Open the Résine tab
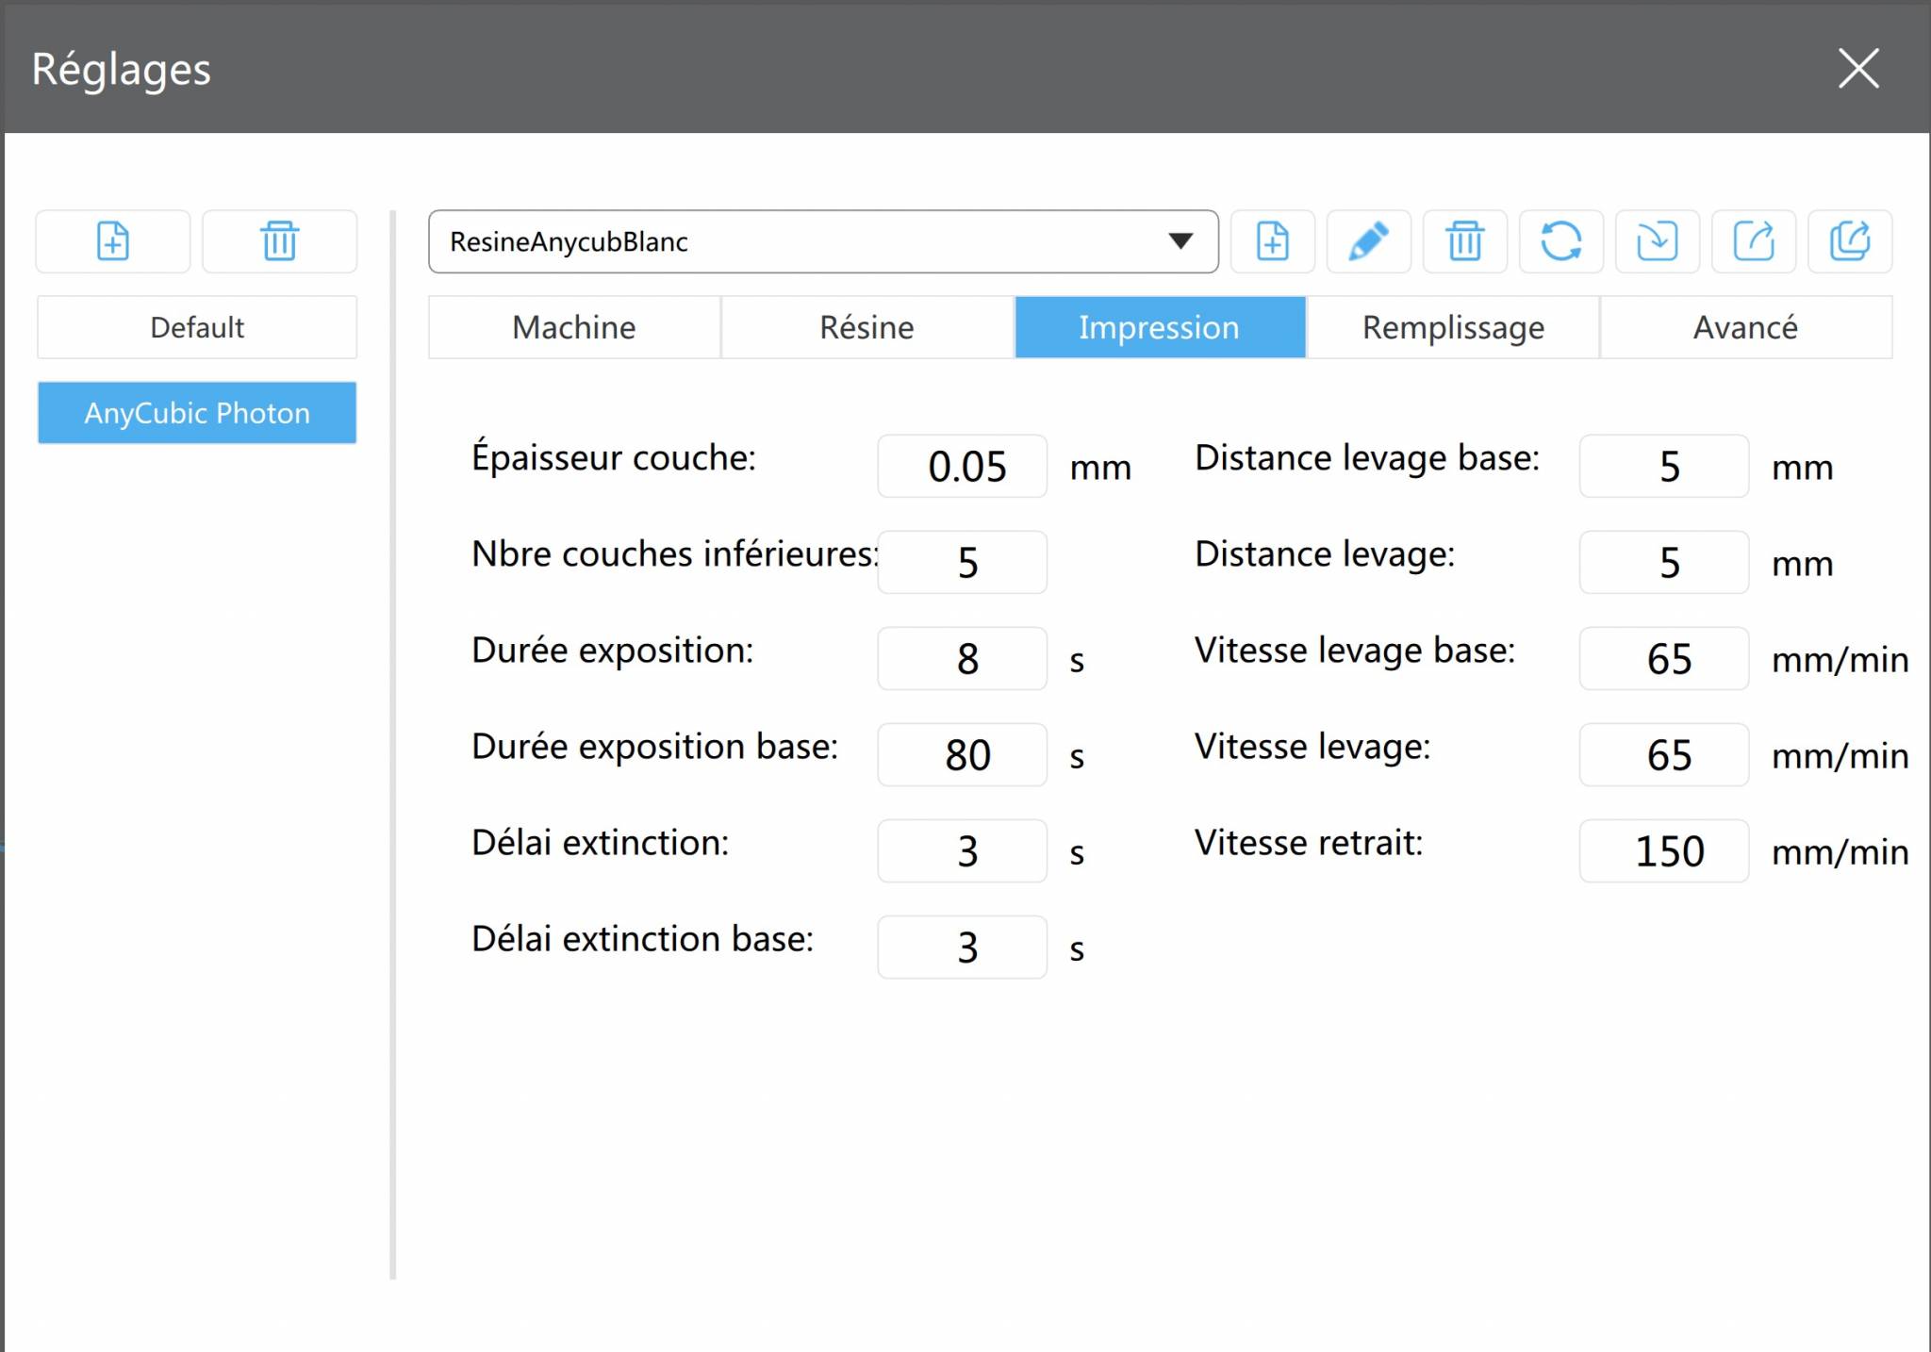 coord(866,327)
